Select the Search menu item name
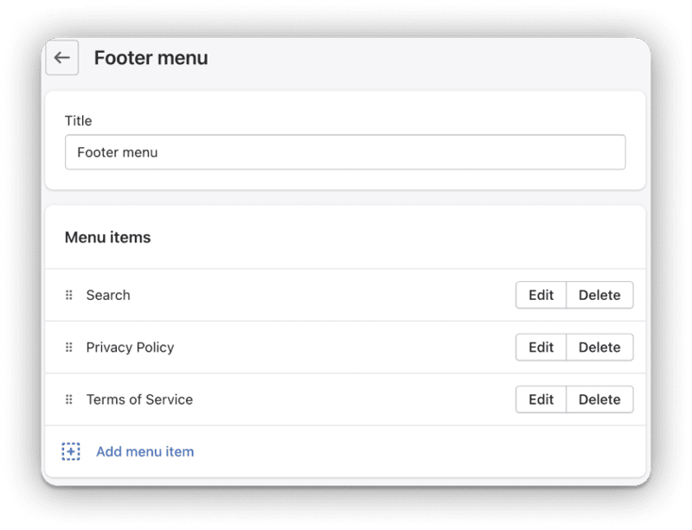Viewport: 692px width, 530px height. point(108,295)
